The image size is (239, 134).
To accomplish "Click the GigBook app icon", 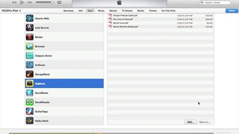I will click(x=30, y=83).
